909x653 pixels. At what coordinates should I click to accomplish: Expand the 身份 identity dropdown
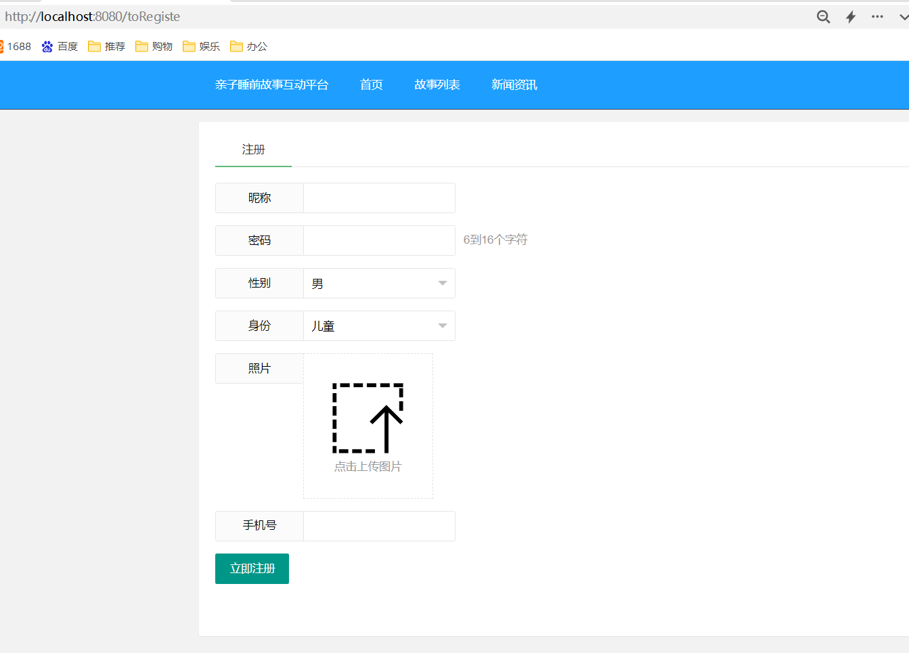coord(379,326)
